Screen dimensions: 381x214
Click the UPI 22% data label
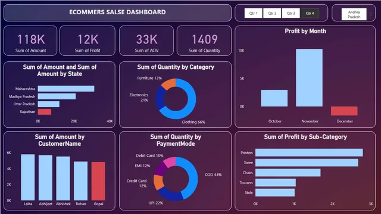click(x=155, y=203)
